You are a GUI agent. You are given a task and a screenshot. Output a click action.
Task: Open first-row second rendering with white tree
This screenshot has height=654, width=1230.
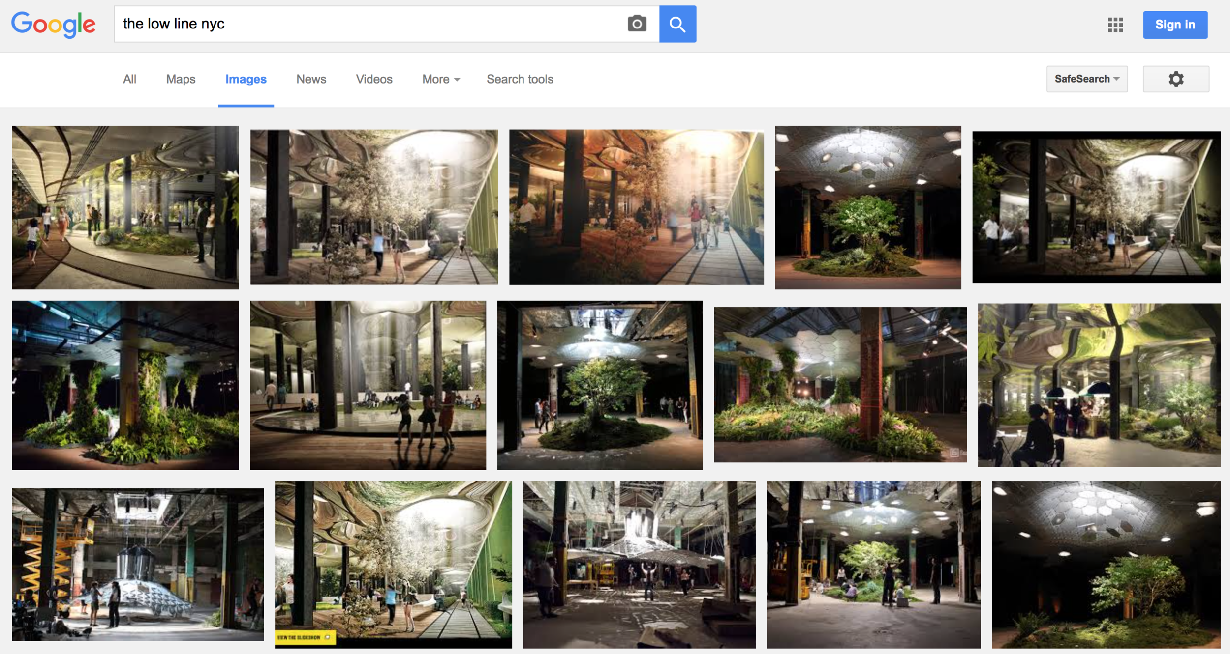click(x=374, y=207)
